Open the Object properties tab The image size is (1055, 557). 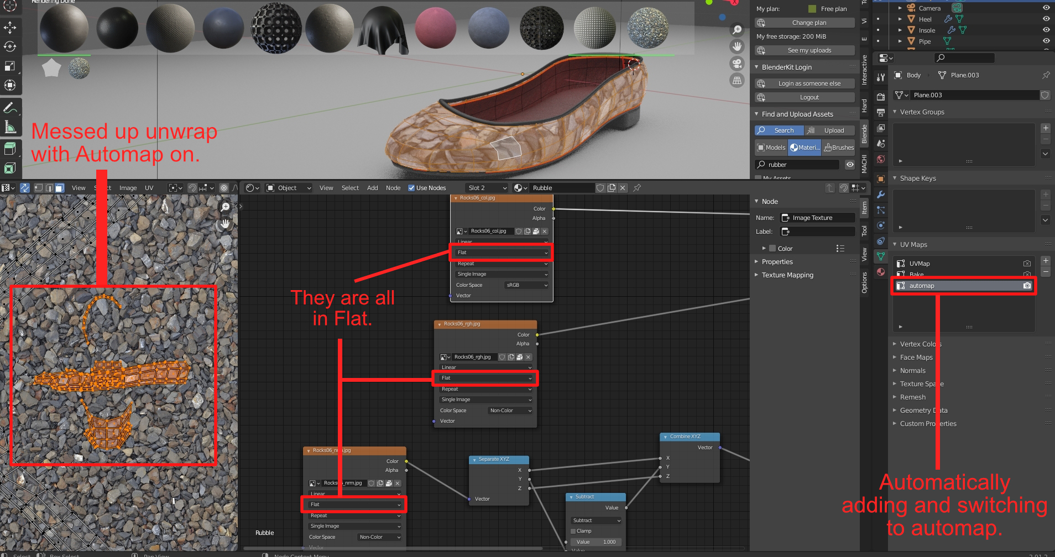coord(881,179)
